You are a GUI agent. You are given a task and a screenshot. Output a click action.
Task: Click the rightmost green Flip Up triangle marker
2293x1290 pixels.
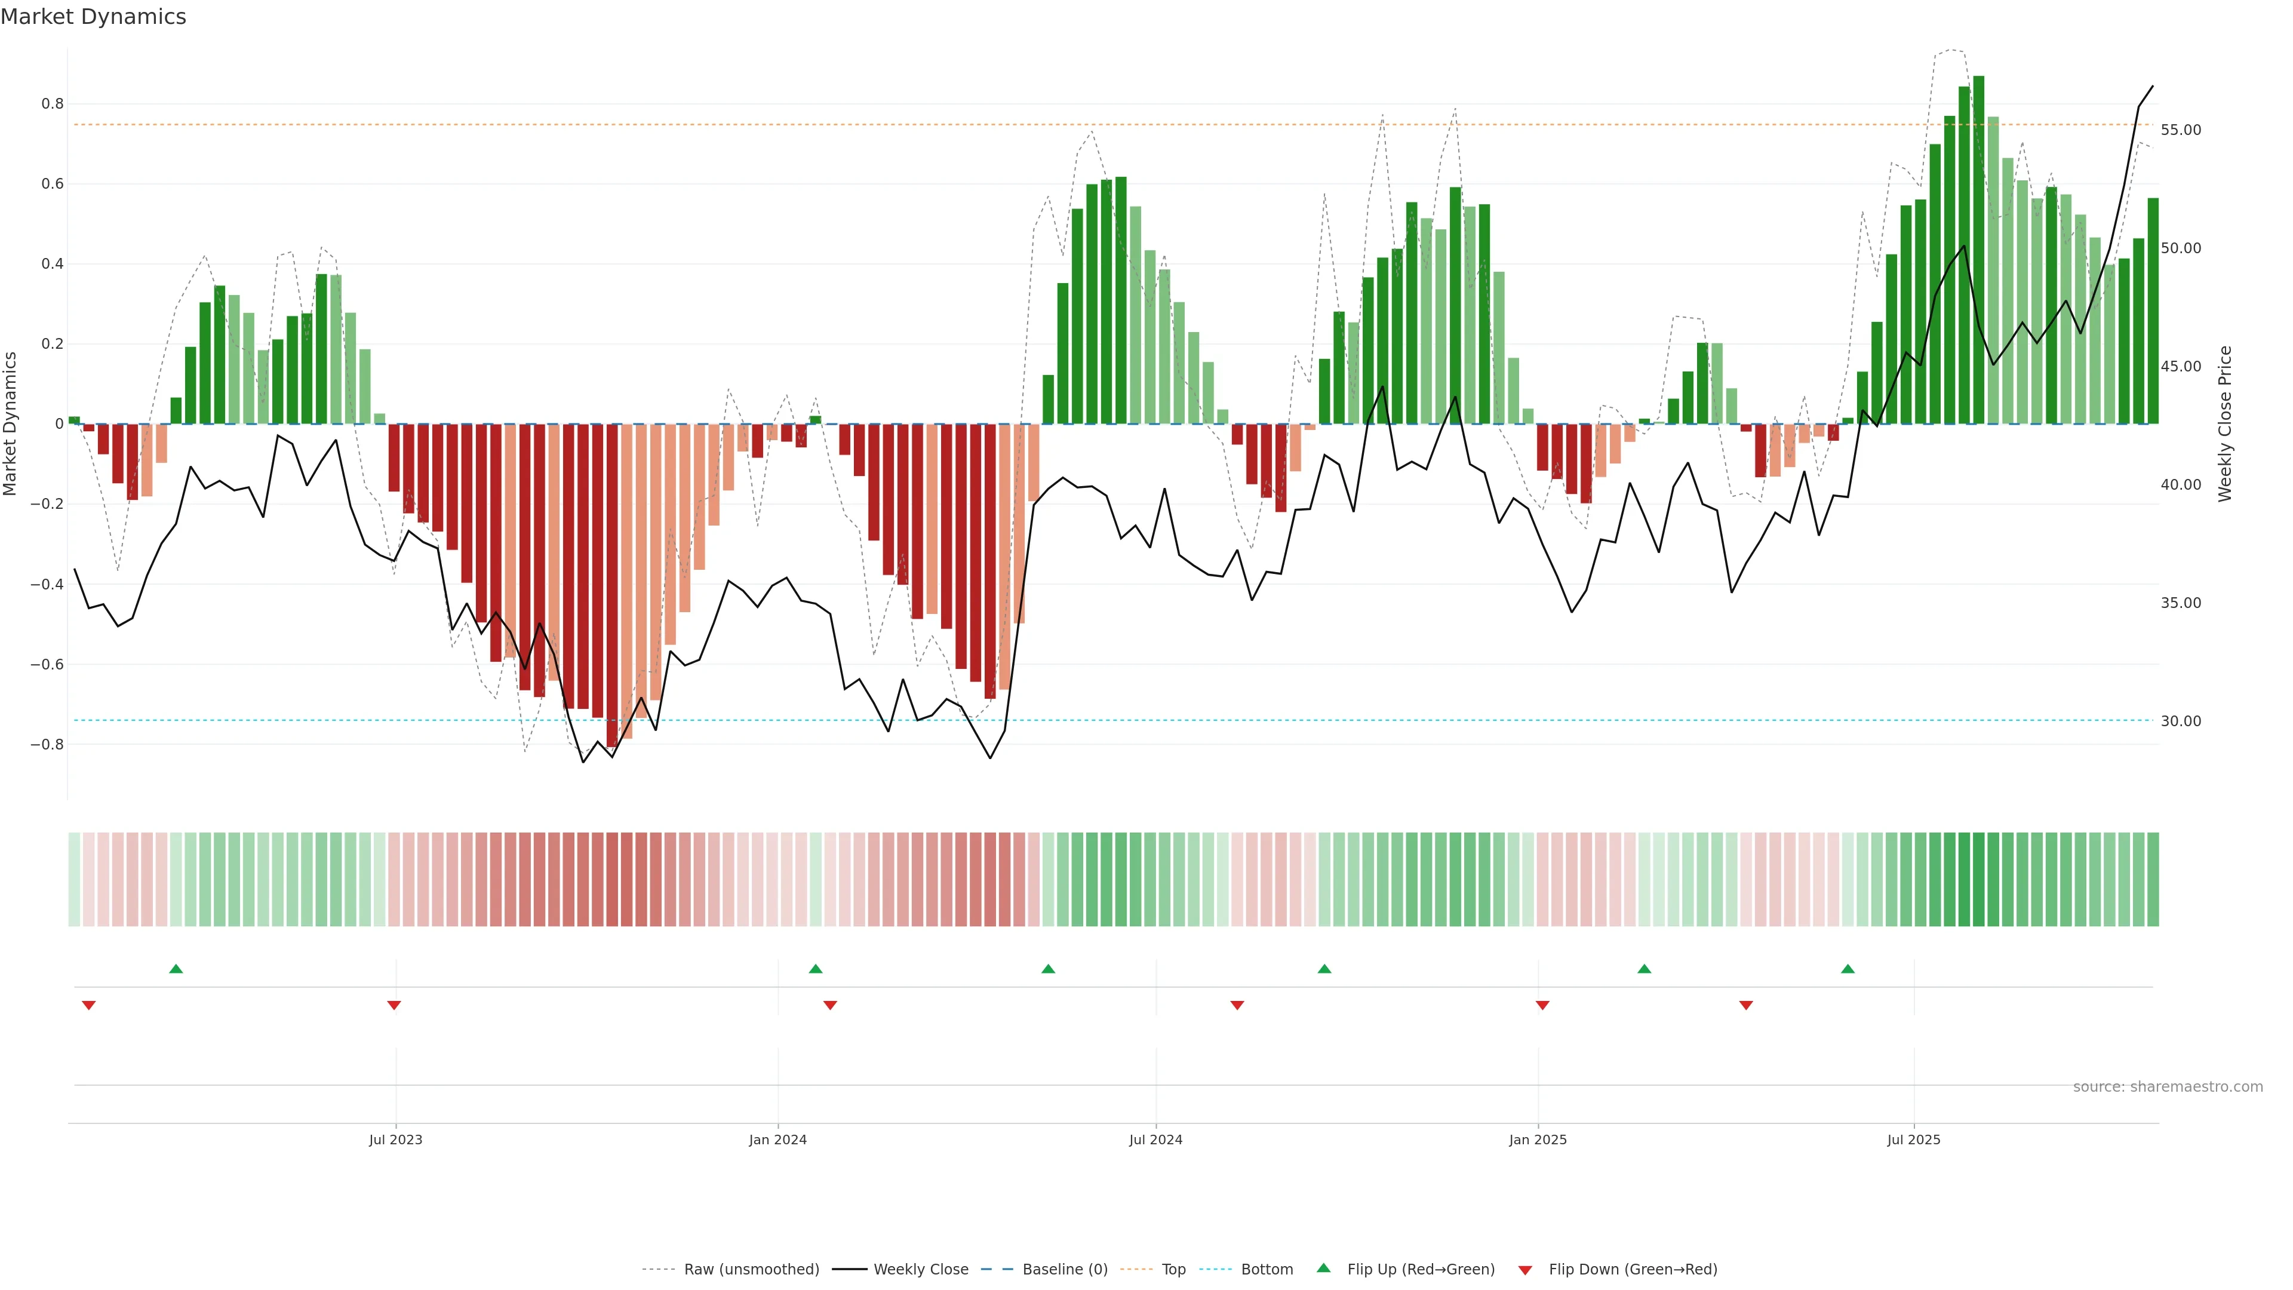pyautogui.click(x=1848, y=969)
